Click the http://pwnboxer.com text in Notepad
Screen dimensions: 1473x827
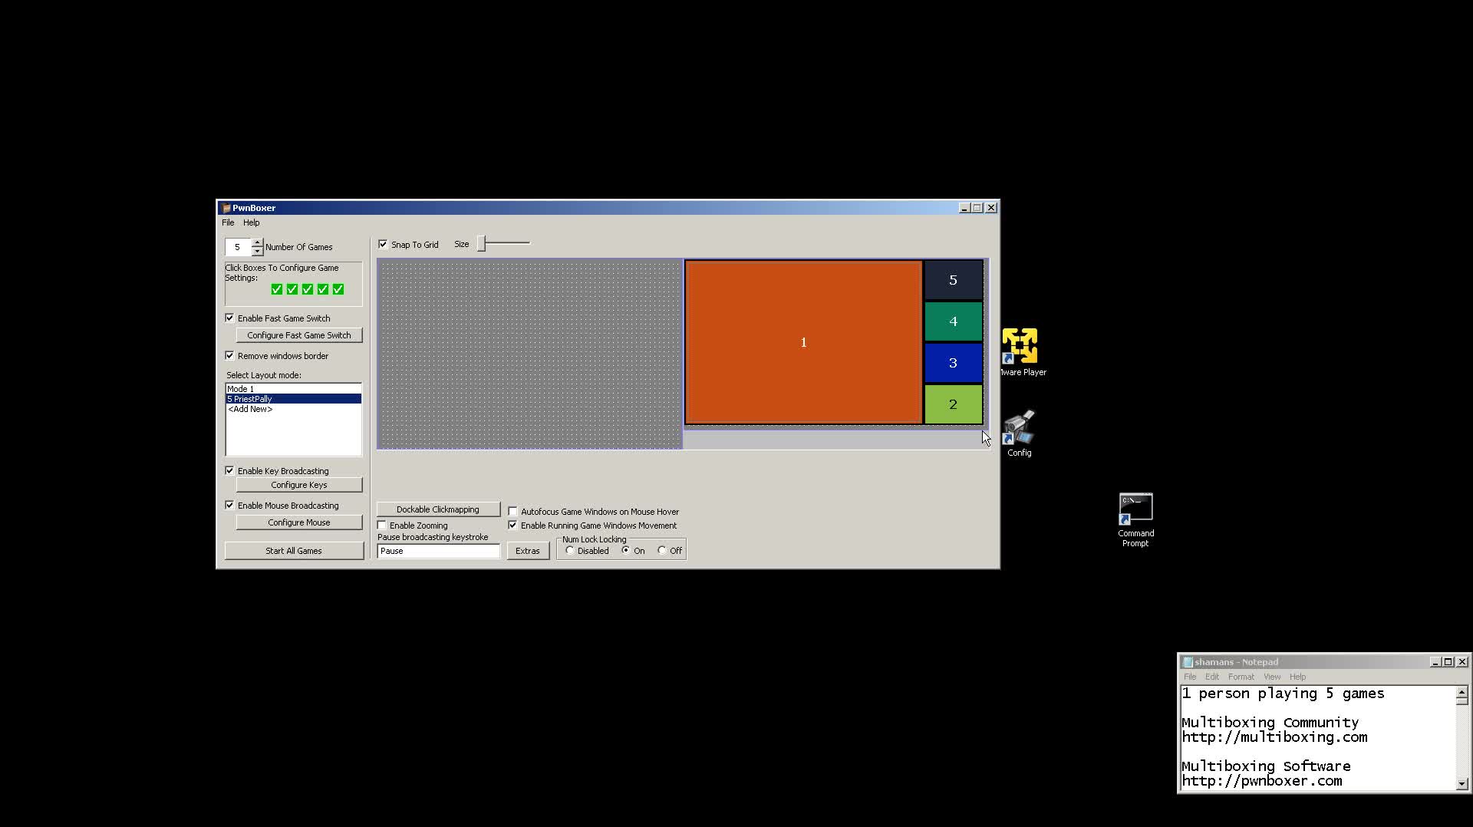tap(1262, 781)
